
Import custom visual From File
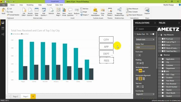point(102,12)
